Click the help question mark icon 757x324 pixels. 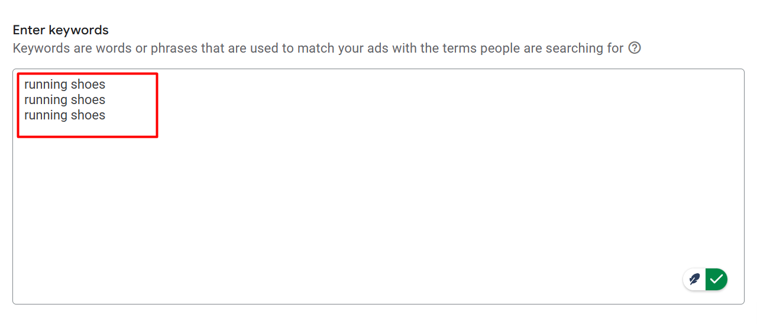point(635,48)
